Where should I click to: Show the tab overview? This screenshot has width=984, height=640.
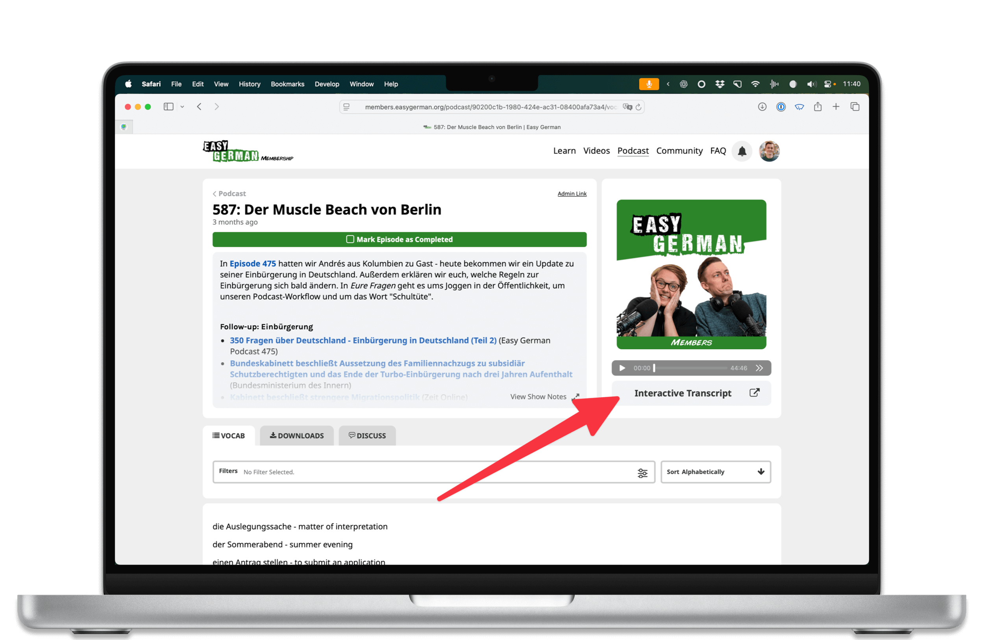point(855,107)
